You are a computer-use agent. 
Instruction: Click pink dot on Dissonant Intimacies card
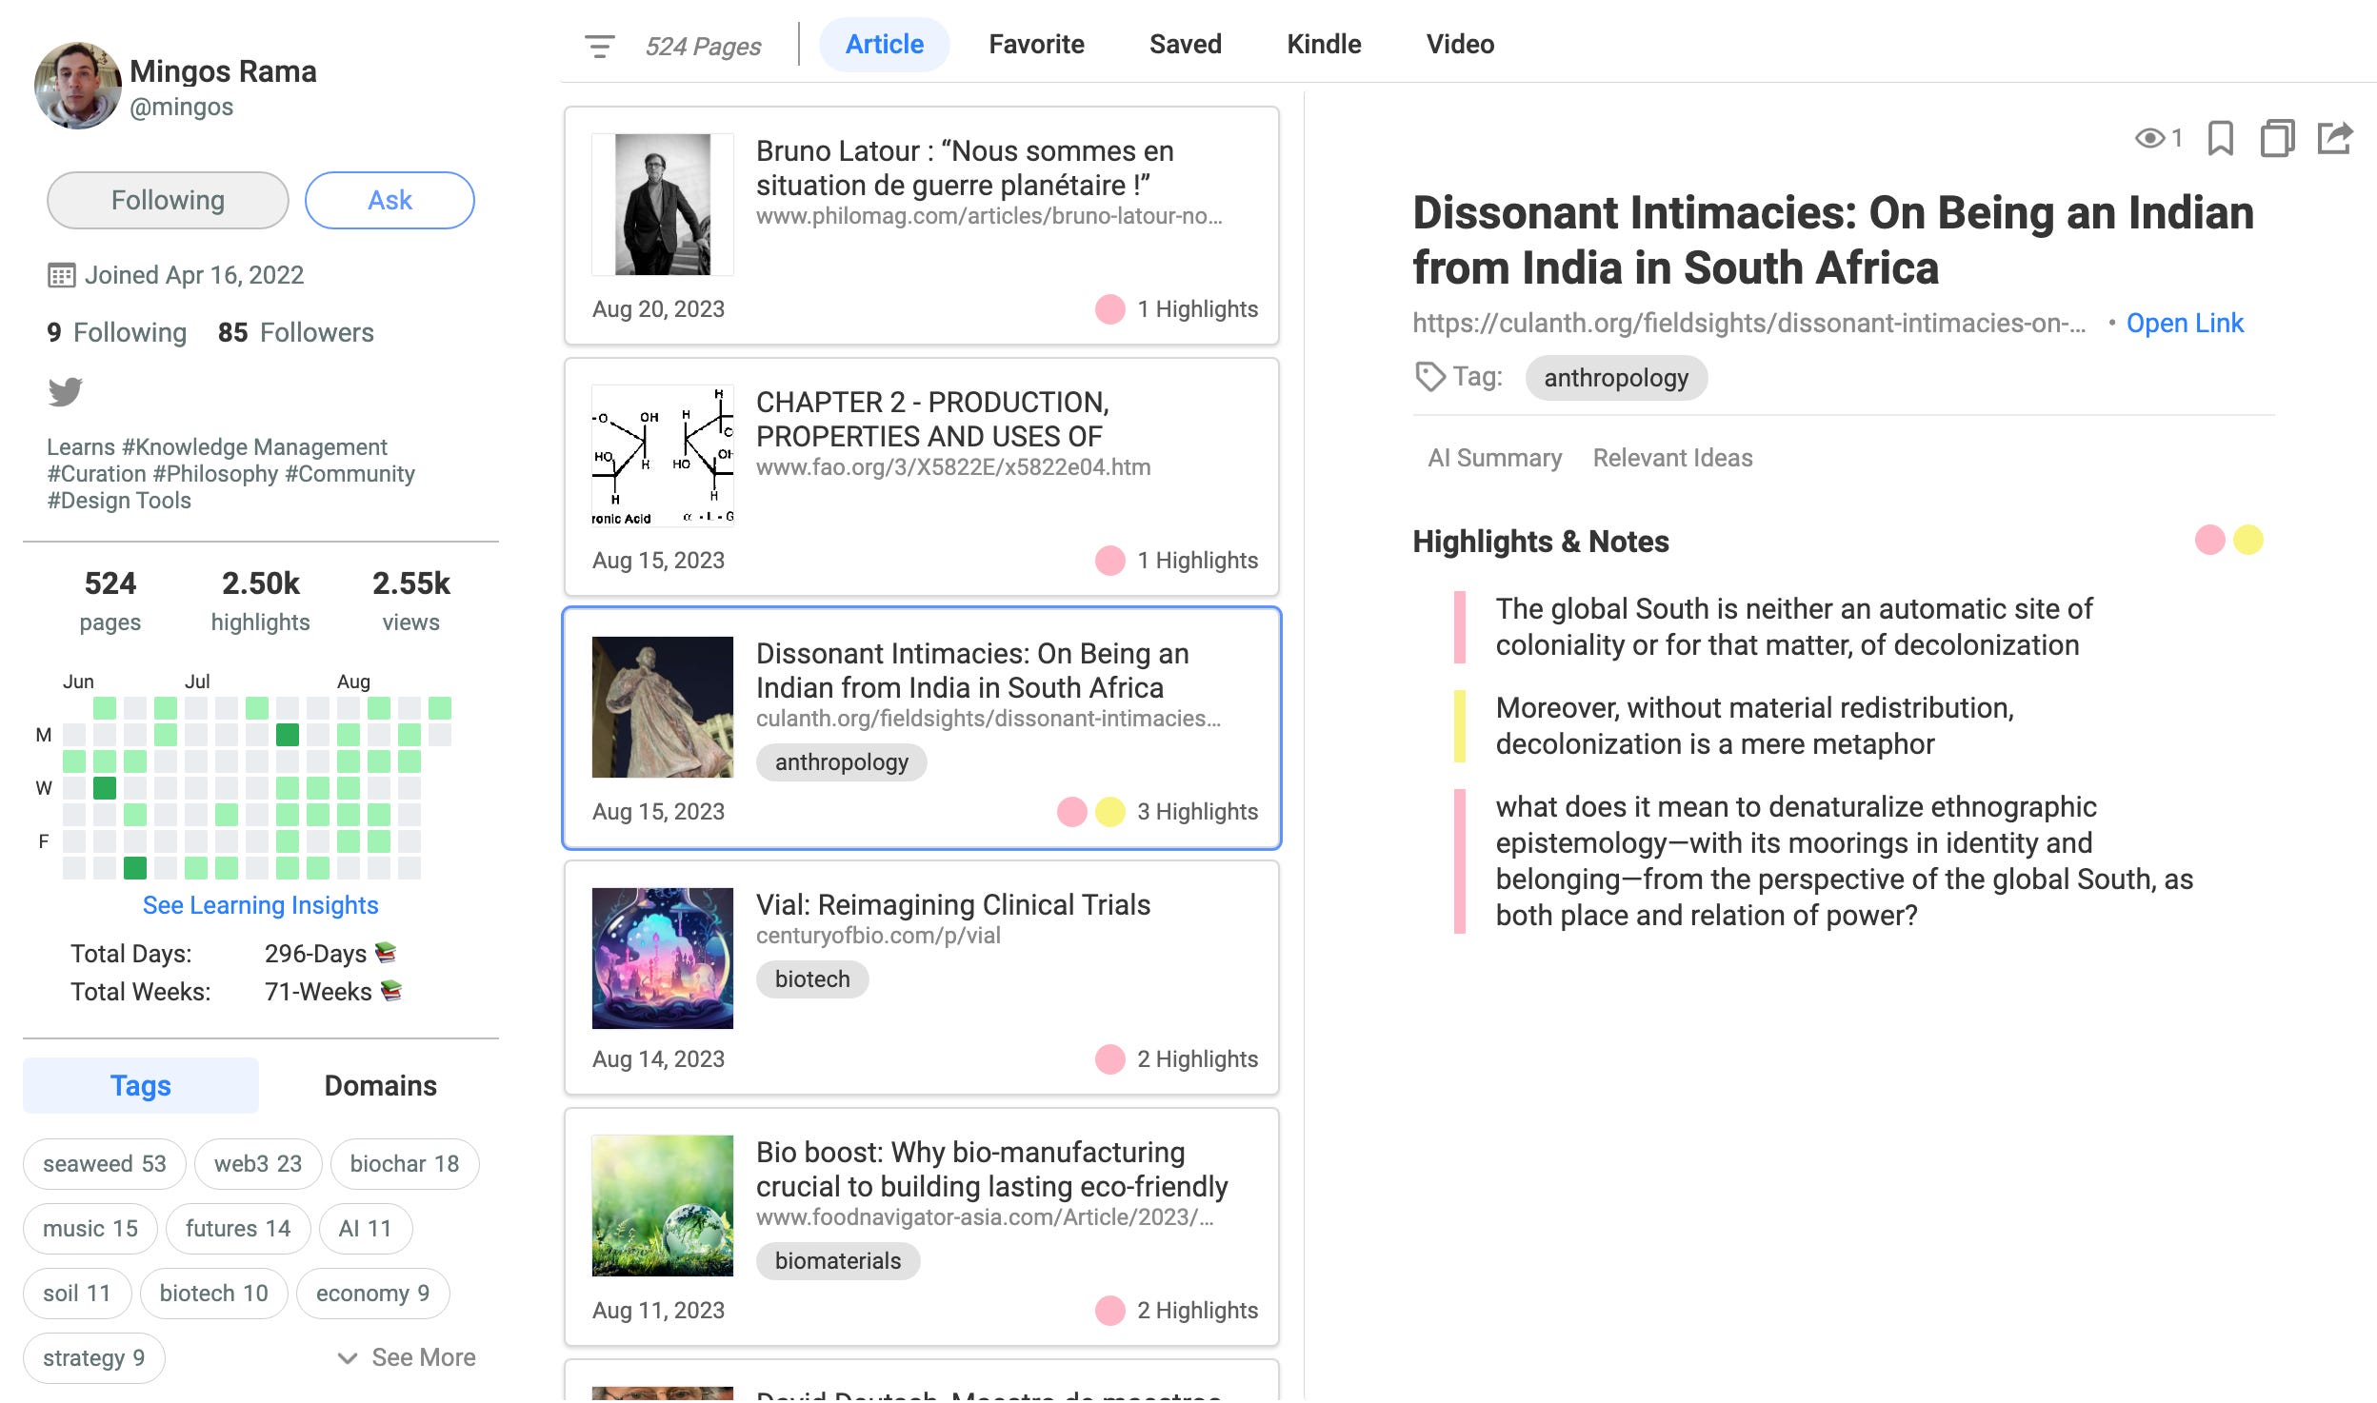[1071, 811]
